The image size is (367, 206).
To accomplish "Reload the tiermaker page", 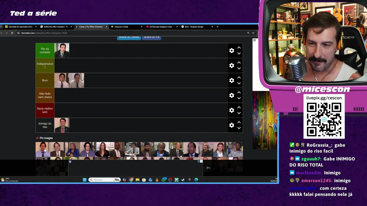I will [12, 33].
